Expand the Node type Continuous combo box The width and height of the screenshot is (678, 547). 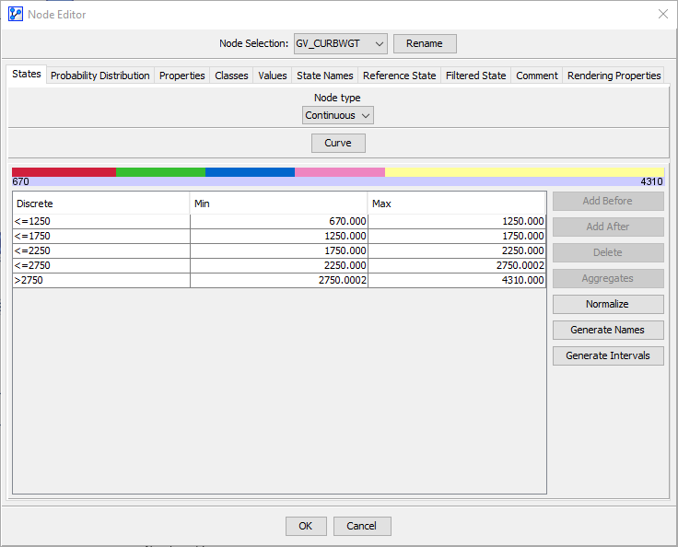[x=338, y=115]
